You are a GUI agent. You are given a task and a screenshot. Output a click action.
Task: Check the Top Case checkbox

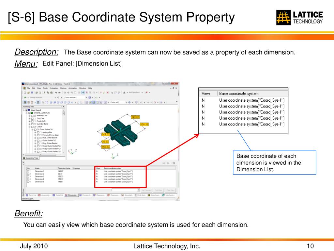[32, 118]
